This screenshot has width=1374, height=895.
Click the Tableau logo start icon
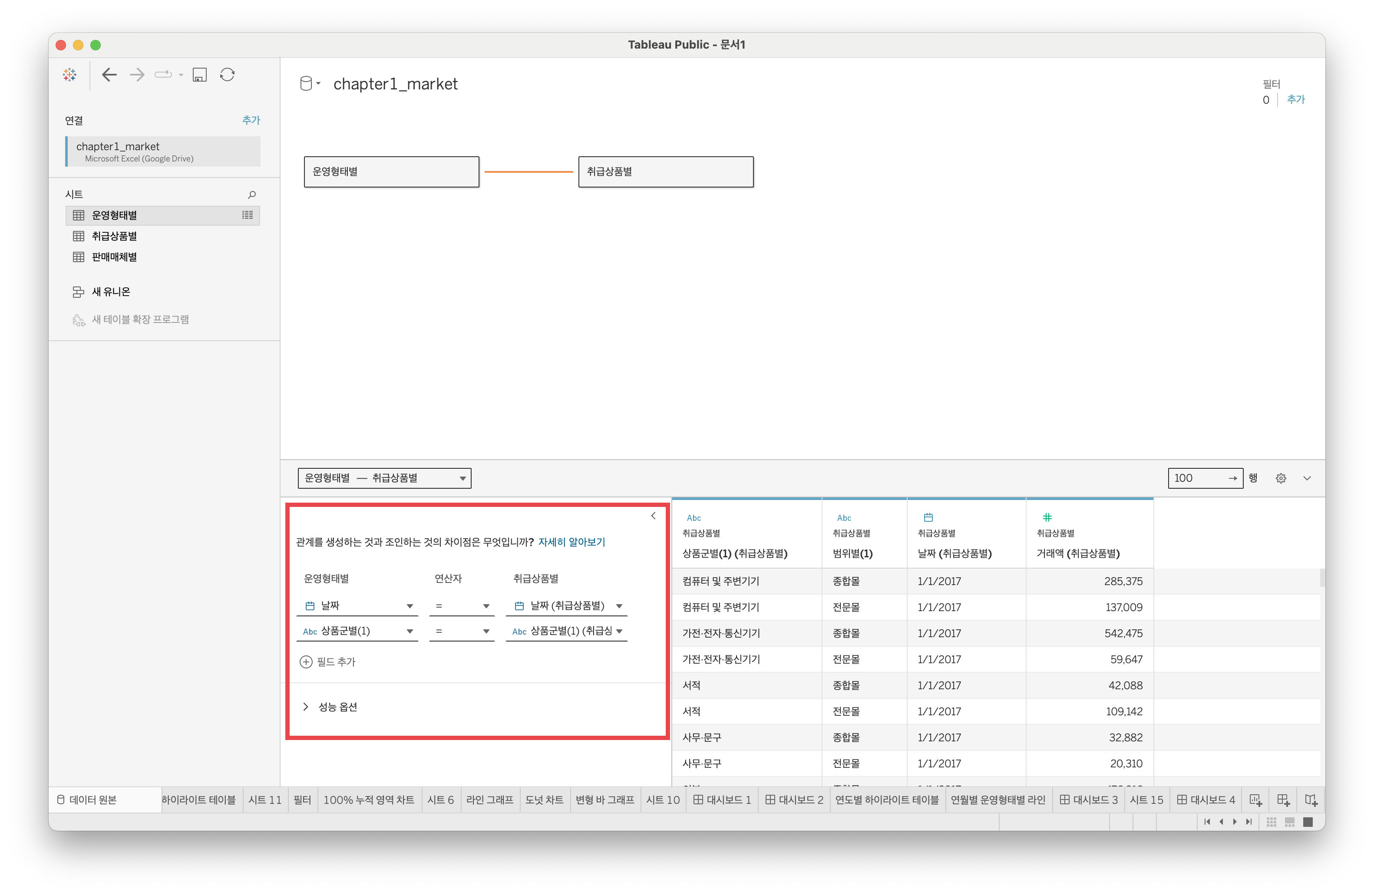[70, 75]
